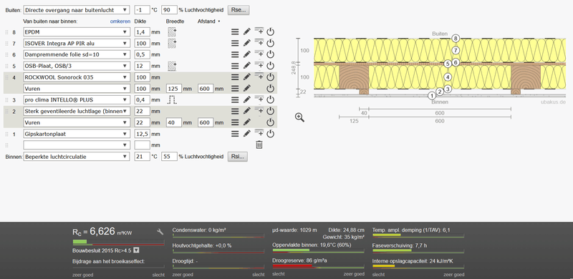Edit the Vuren 22 mm row
This screenshot has width=573, height=279.
(x=246, y=122)
